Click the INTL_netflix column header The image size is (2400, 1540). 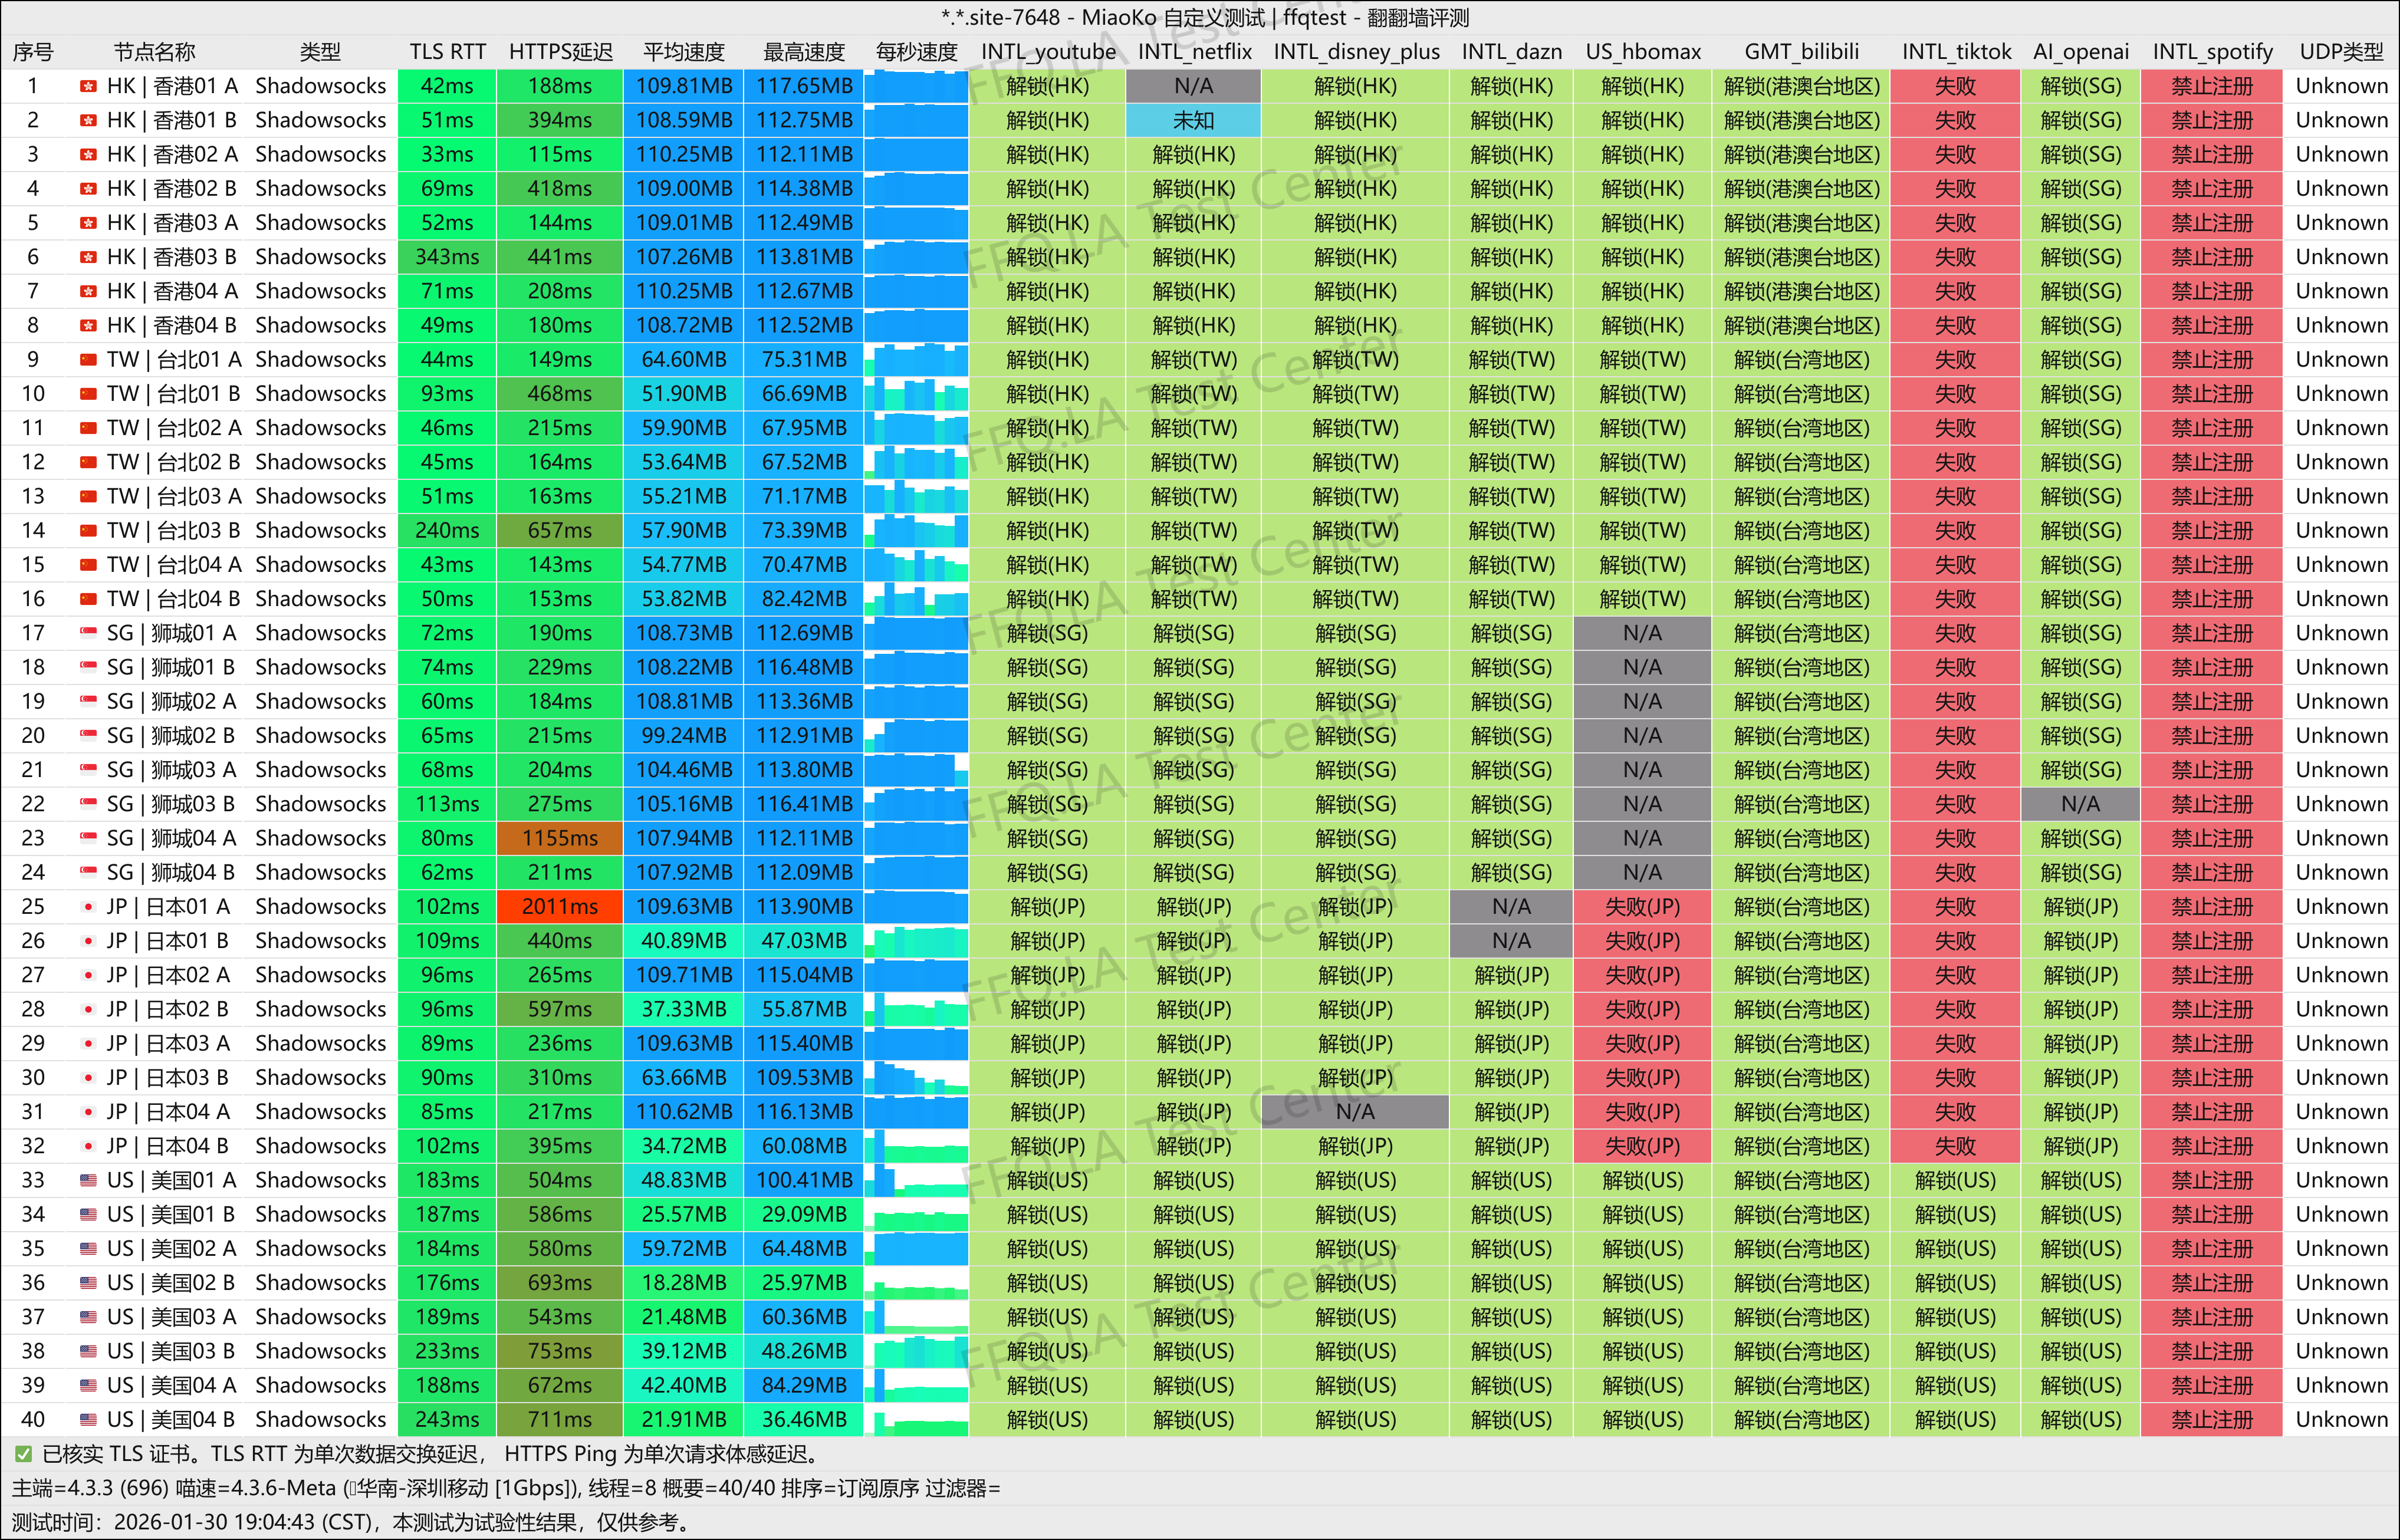[1194, 52]
